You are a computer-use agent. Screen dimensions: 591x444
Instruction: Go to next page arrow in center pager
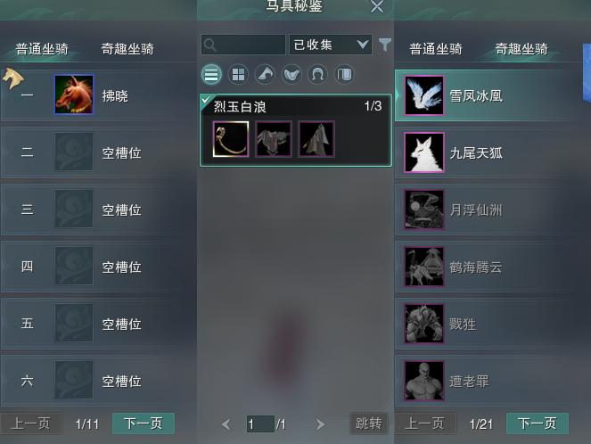[x=320, y=424]
